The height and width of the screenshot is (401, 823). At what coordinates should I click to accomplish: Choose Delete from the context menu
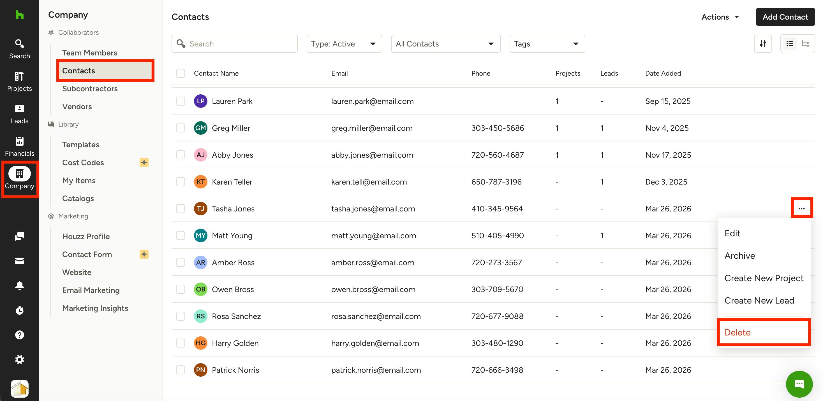pyautogui.click(x=764, y=332)
